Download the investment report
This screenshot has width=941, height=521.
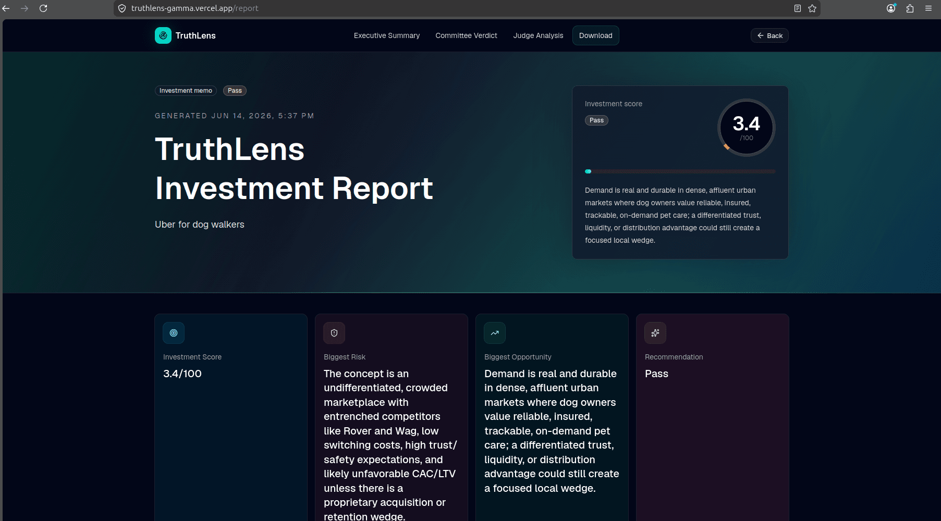coord(596,35)
